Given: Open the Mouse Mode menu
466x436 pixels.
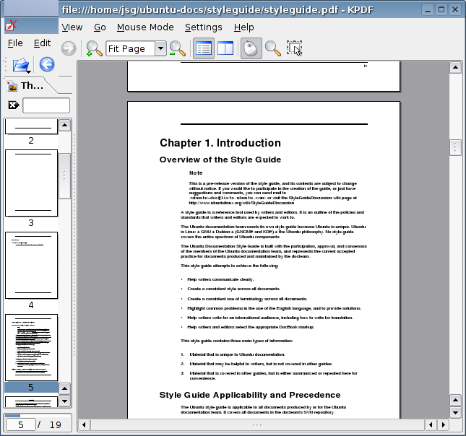Looking at the screenshot, I should 145,27.
